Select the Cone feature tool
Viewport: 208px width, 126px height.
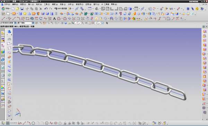click(29, 13)
